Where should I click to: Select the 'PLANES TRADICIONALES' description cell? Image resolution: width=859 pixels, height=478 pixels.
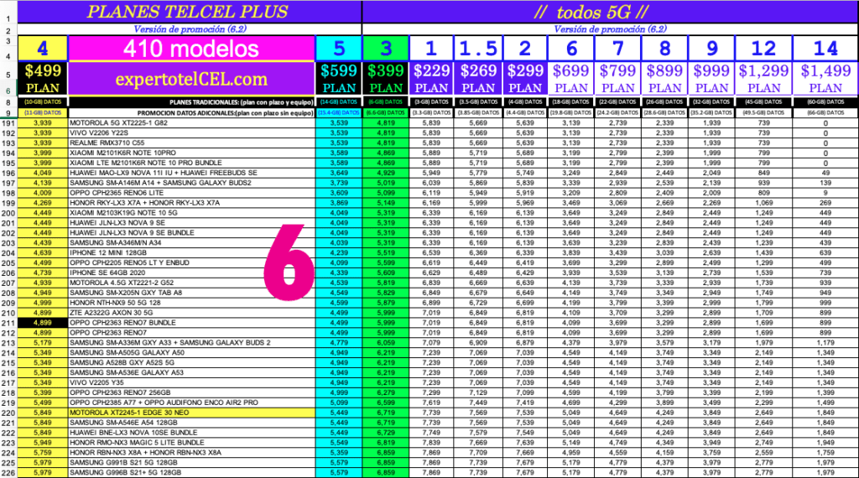tap(191, 101)
